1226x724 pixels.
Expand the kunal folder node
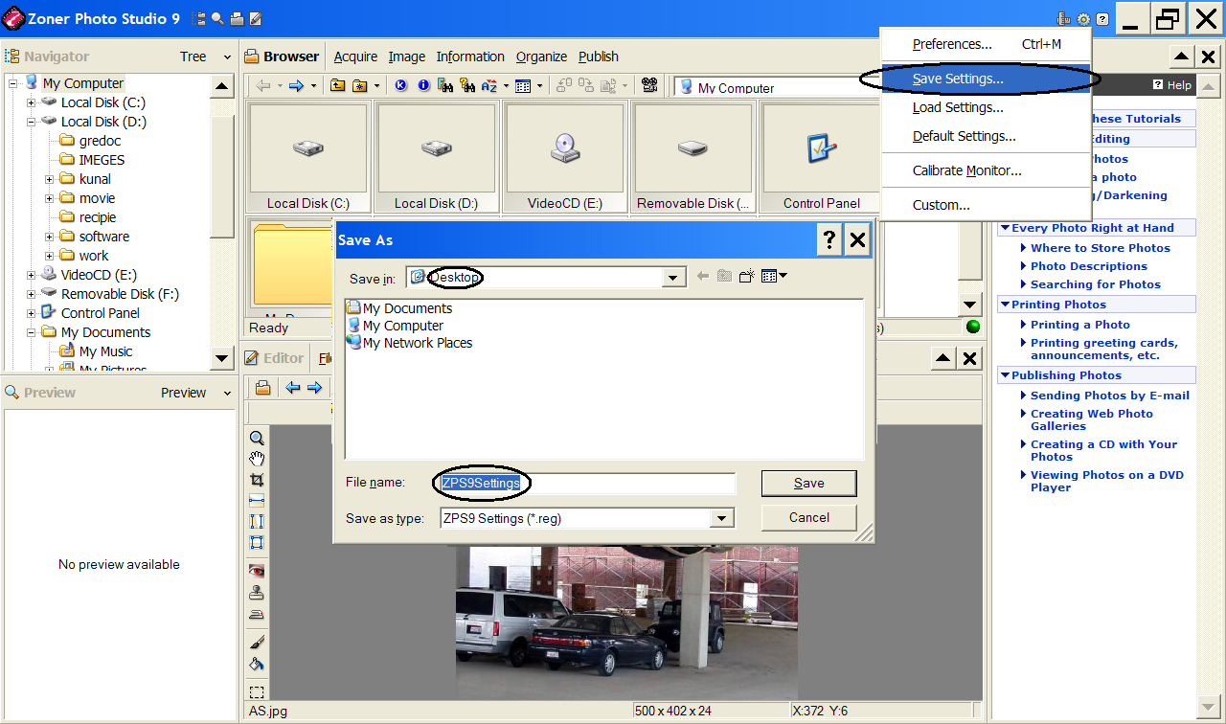[x=50, y=179]
